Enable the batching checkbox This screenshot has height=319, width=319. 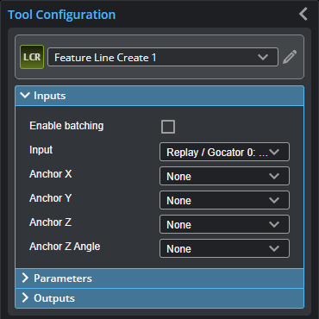click(168, 127)
